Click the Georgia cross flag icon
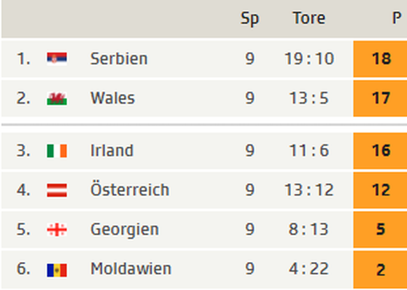This screenshot has width=407, height=290. [x=57, y=230]
